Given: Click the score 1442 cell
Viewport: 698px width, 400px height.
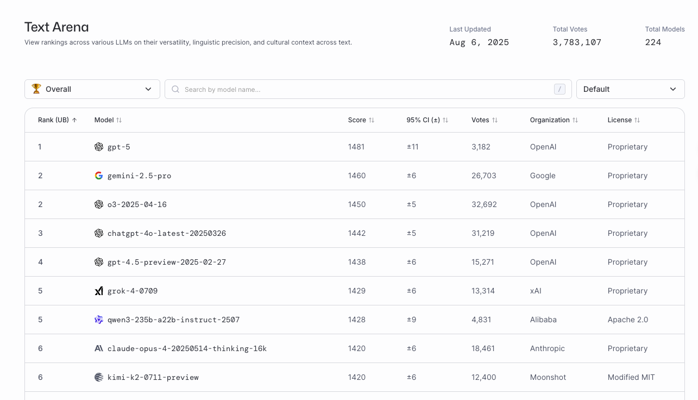Looking at the screenshot, I should [x=357, y=233].
